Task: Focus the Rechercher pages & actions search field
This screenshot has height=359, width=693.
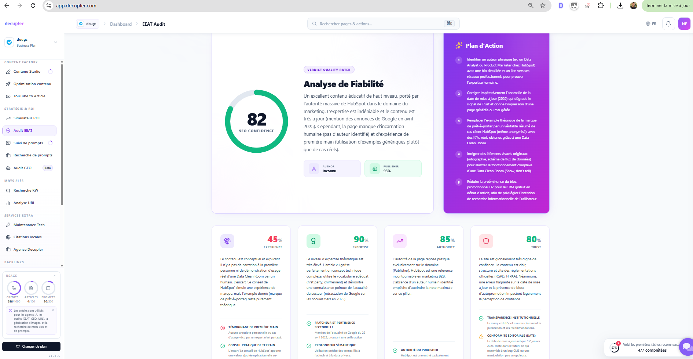Action: tap(383, 24)
